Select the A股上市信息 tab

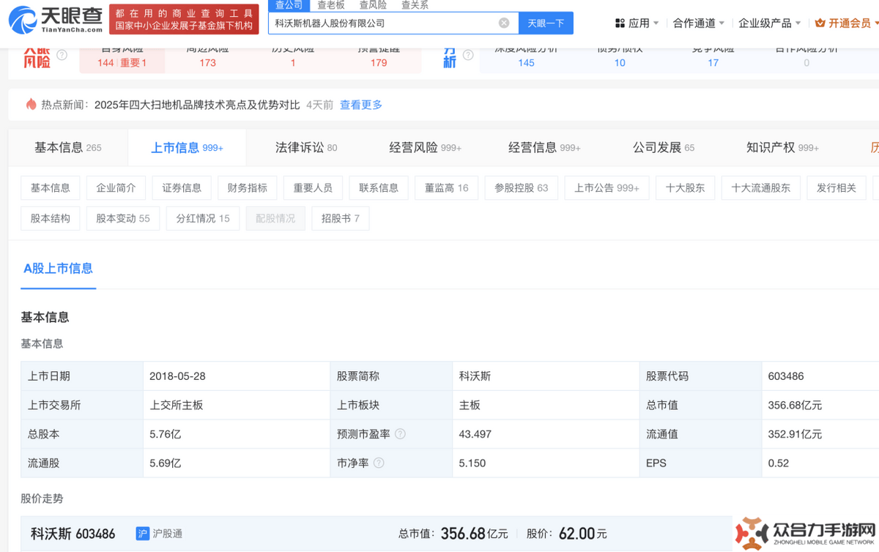click(x=59, y=269)
